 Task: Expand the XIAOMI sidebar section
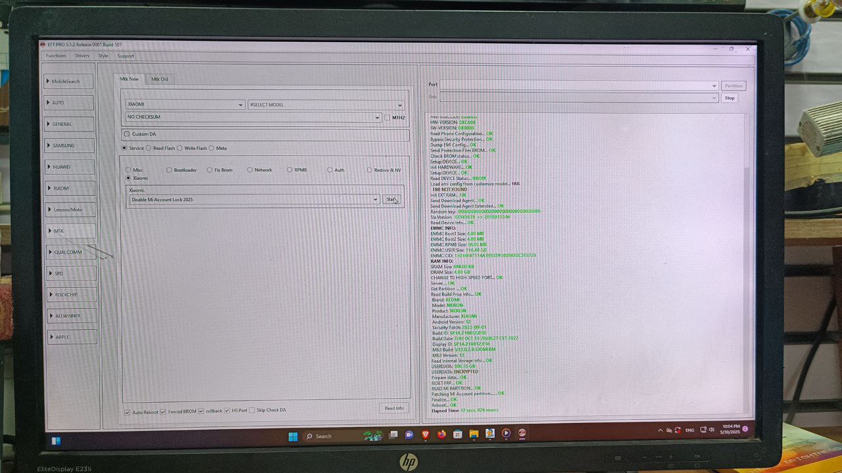[70, 188]
